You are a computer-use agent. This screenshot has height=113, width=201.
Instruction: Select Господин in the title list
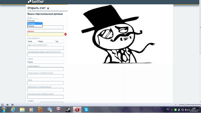(35, 24)
